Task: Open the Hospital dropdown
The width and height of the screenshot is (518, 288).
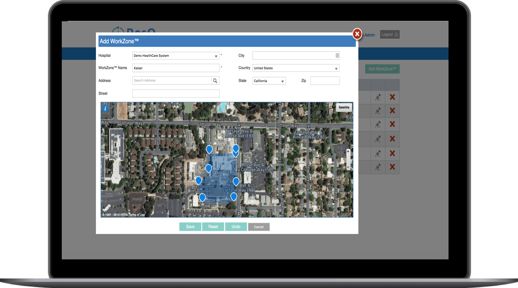Action: tap(176, 56)
